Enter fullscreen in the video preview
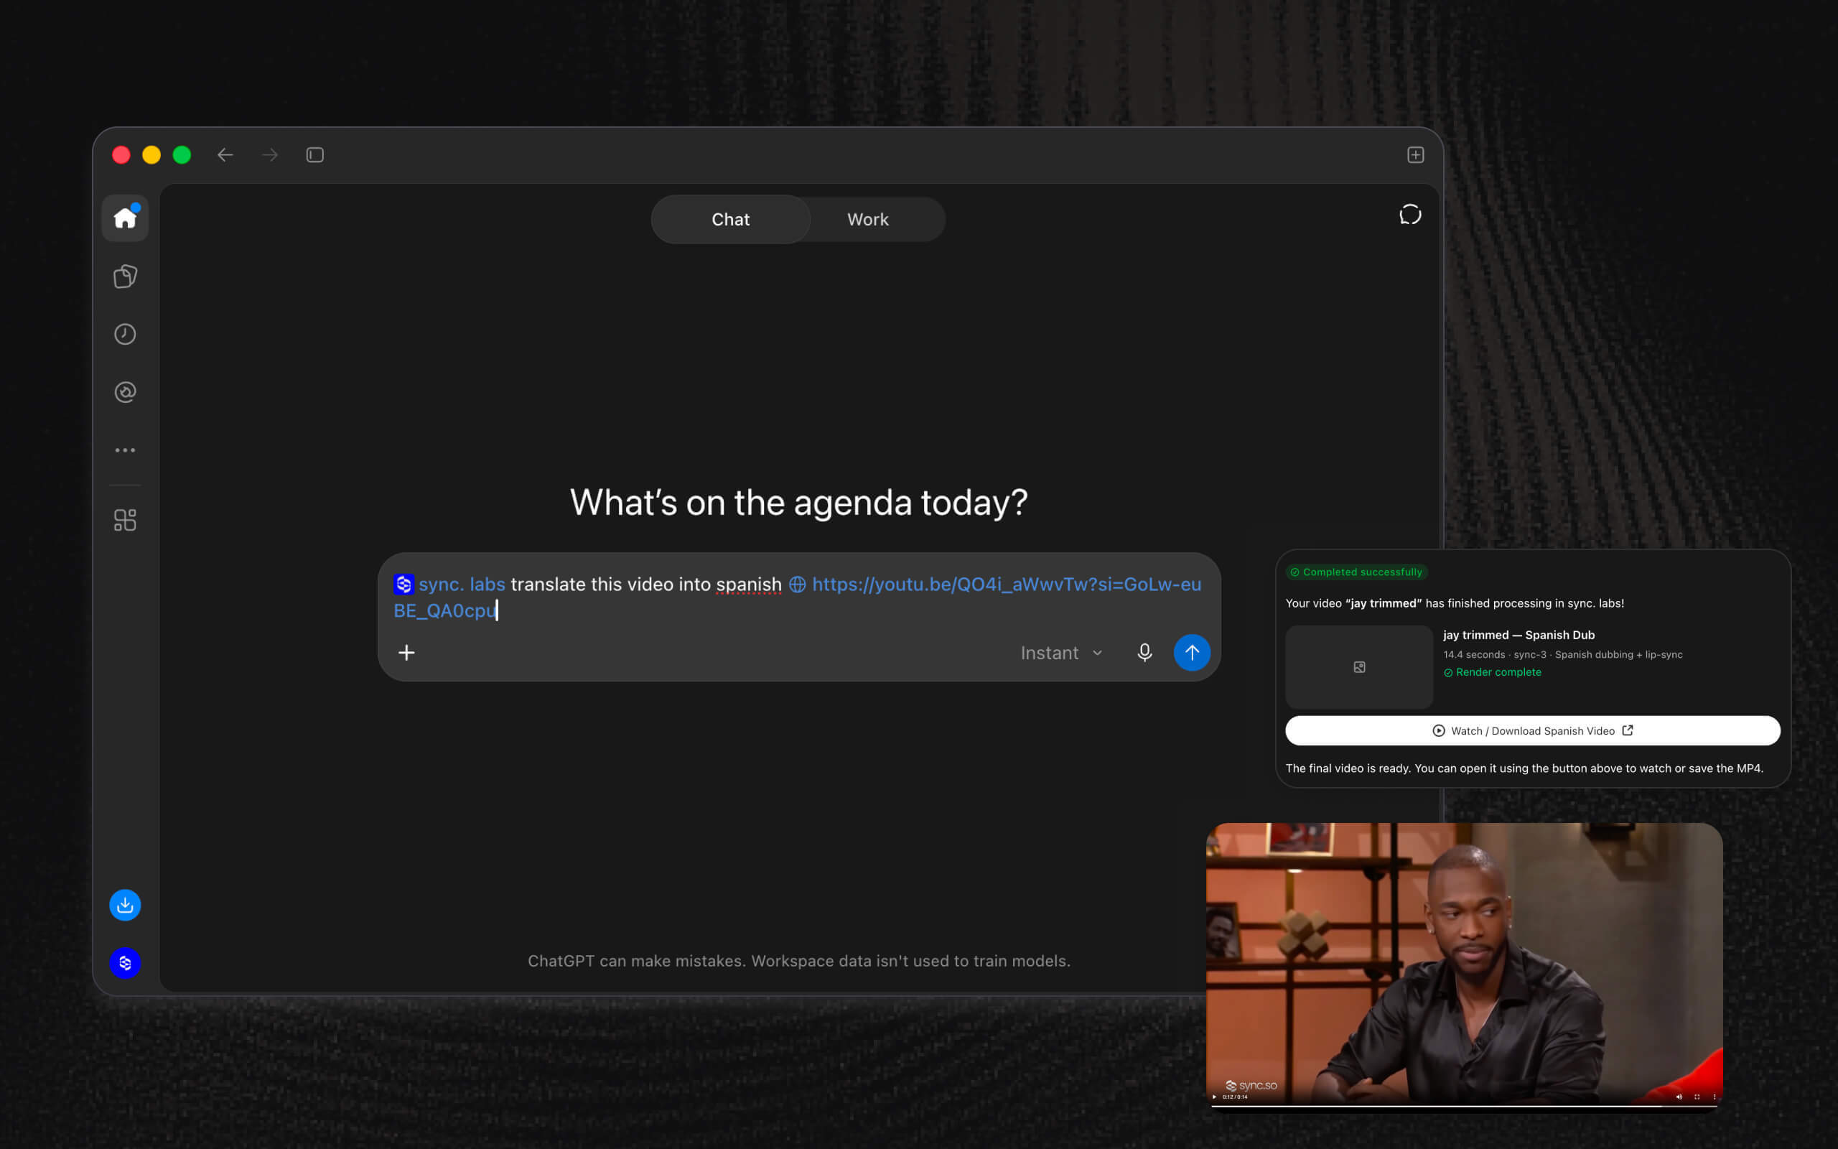 (x=1697, y=1097)
